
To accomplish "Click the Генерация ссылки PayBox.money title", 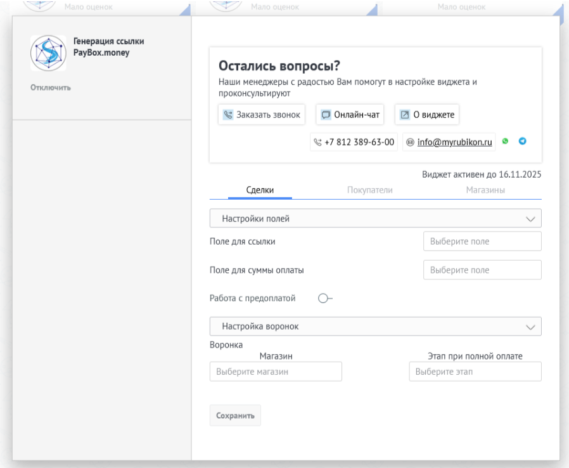I will (x=108, y=47).
